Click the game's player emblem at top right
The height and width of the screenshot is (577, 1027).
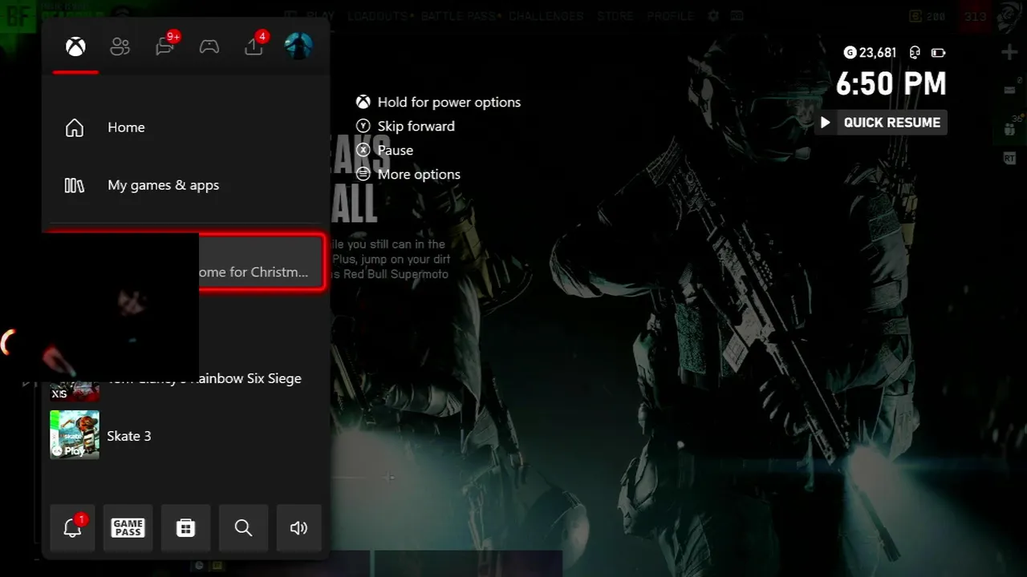[1011, 16]
